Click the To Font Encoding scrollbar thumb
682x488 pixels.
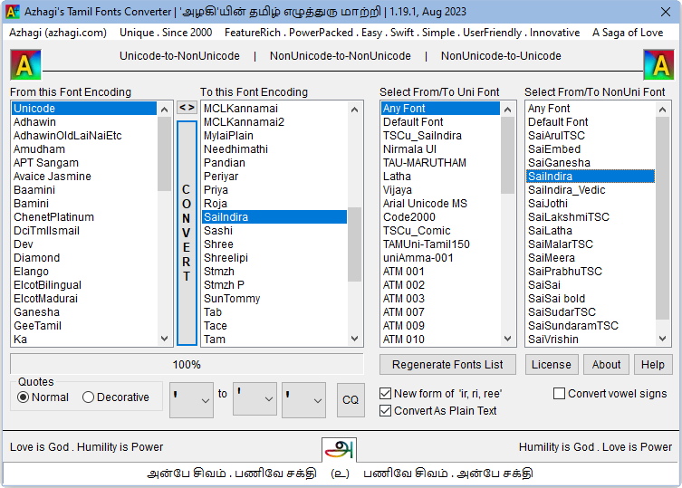354,244
